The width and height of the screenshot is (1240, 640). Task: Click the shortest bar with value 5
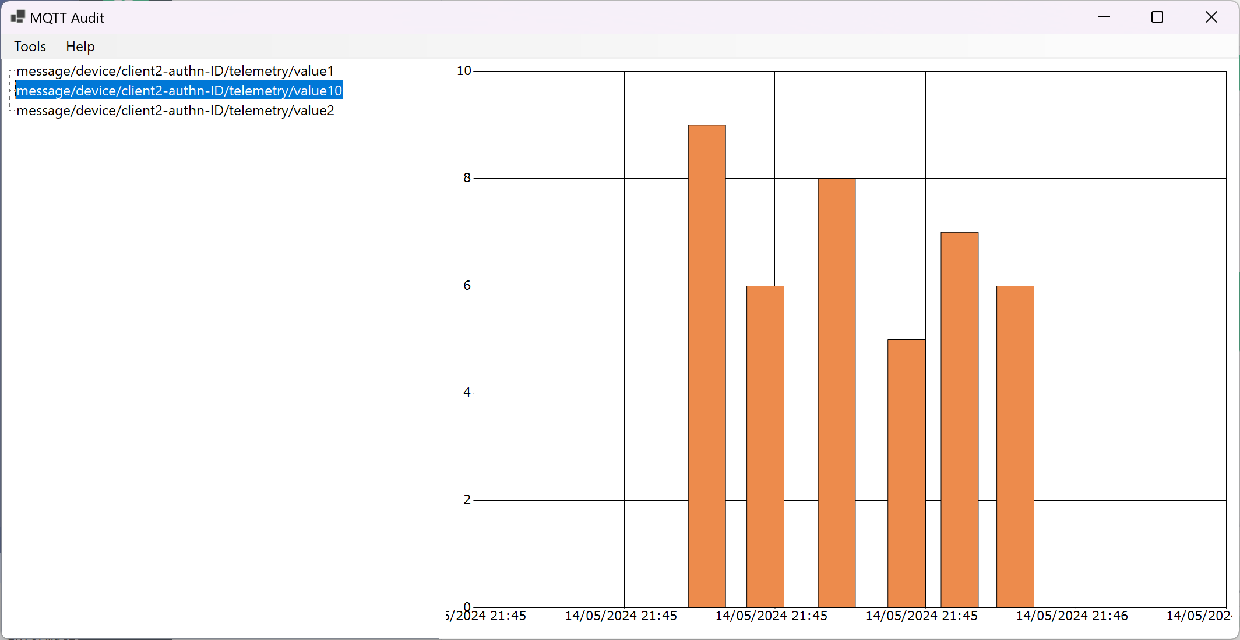(906, 473)
